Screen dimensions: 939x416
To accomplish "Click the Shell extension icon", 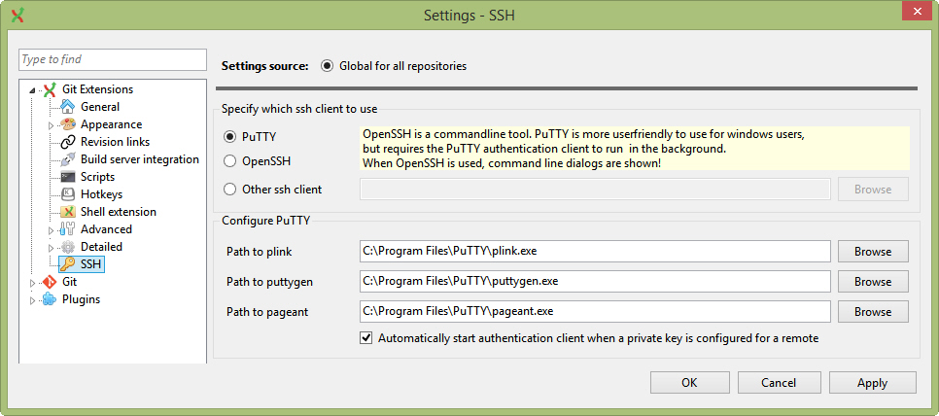I will click(x=68, y=212).
